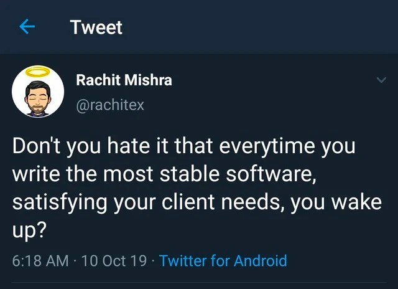Click the Rachit Mishra display name
This screenshot has height=289, width=398.
tap(124, 80)
